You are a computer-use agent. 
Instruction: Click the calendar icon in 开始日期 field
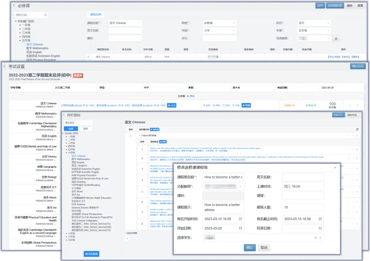point(240,228)
